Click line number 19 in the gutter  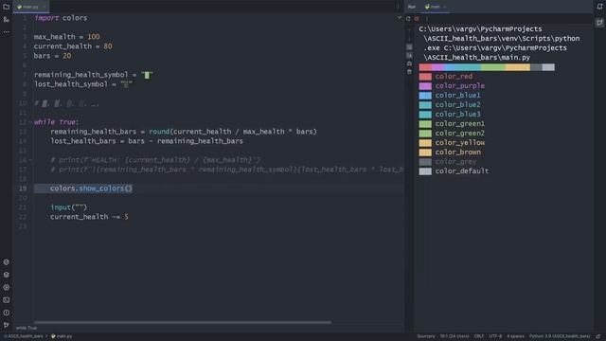[23, 188]
